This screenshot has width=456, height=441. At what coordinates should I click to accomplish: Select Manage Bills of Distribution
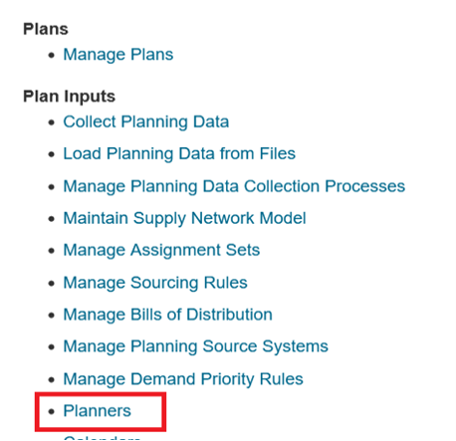point(167,315)
